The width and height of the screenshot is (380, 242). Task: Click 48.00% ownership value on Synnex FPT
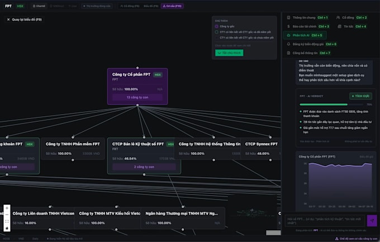(263, 154)
